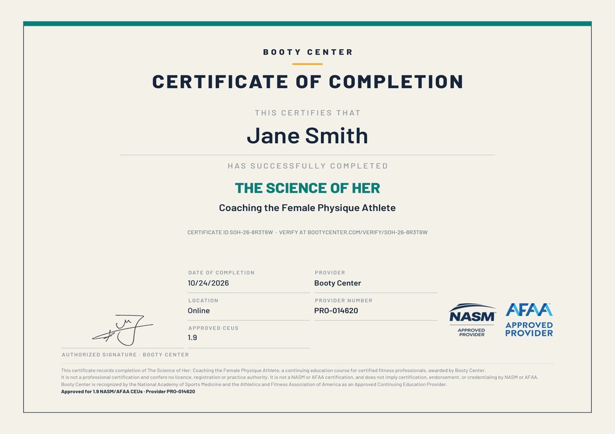Click the line 'It is not a professional certification'
Viewport: 615px width, 434px height.
click(x=300, y=378)
